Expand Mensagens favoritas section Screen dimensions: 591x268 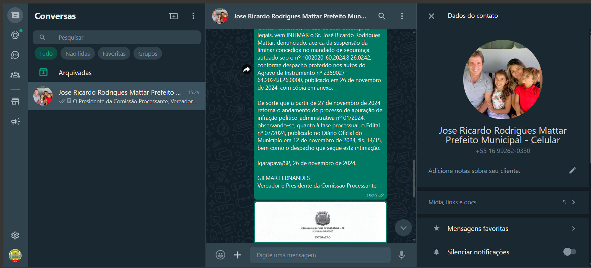(573, 228)
